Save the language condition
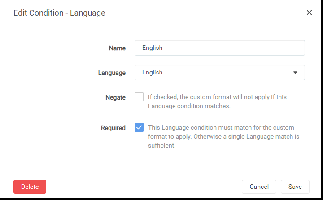Screen dimensions: 323x200 [295, 187]
